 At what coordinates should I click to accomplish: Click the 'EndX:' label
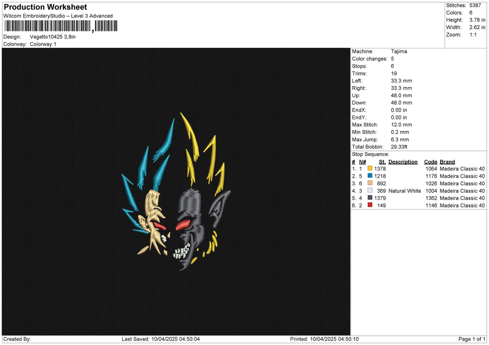[359, 110]
